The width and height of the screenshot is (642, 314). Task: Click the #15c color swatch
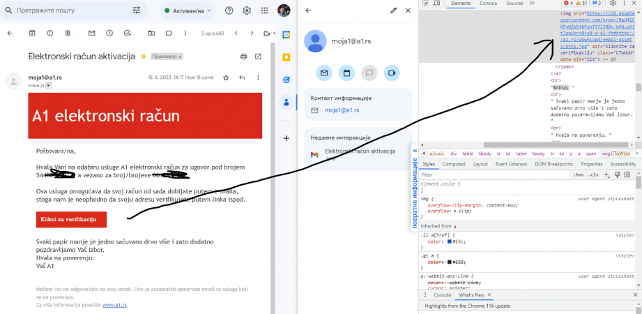pos(450,241)
